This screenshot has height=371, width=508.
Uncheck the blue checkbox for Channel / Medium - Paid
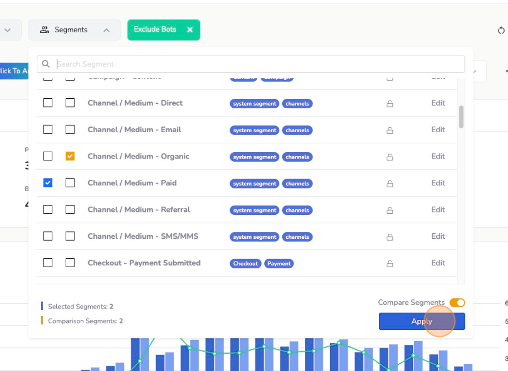48,183
